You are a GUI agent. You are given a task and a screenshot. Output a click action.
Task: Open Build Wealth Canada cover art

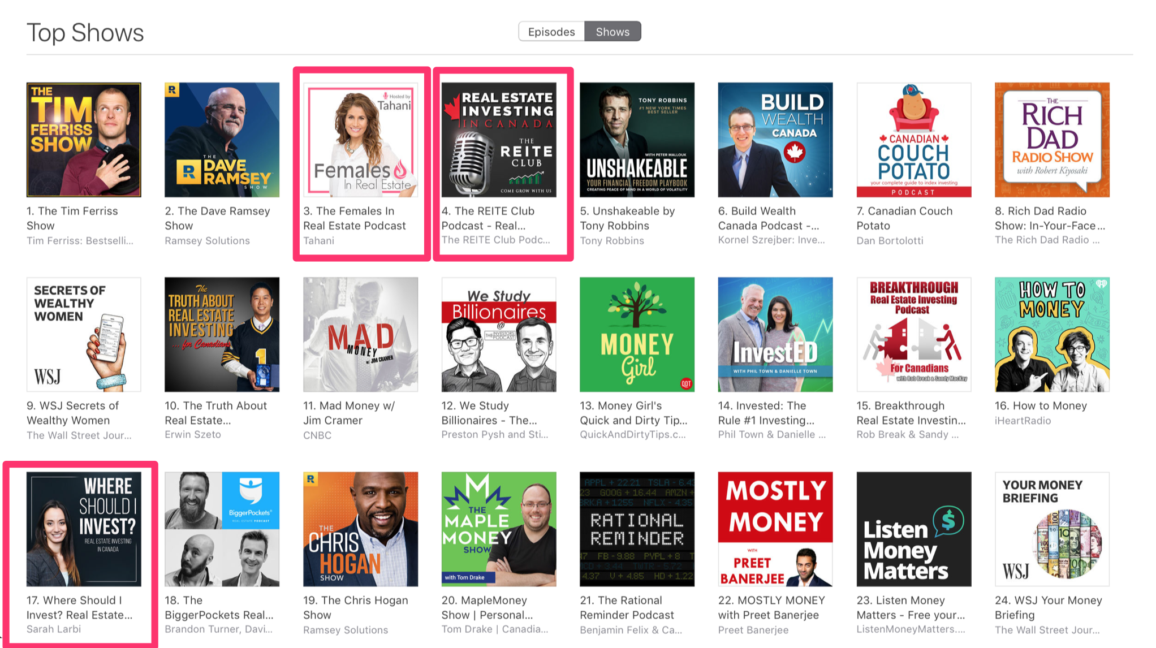click(775, 140)
